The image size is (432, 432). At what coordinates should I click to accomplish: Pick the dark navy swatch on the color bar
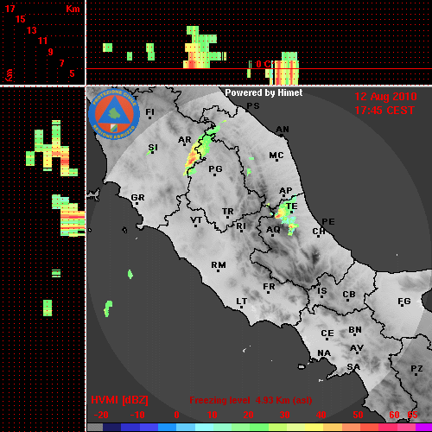pyautogui.click(x=111, y=427)
